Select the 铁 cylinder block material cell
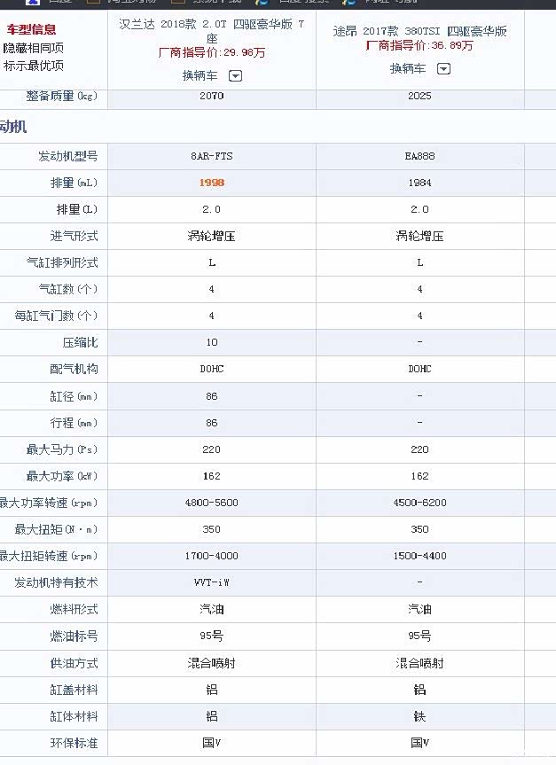The height and width of the screenshot is (765, 556). [x=419, y=716]
